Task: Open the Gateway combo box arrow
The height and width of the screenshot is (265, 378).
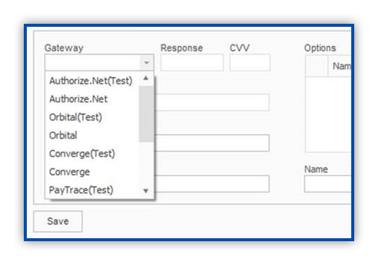Action: (146, 63)
